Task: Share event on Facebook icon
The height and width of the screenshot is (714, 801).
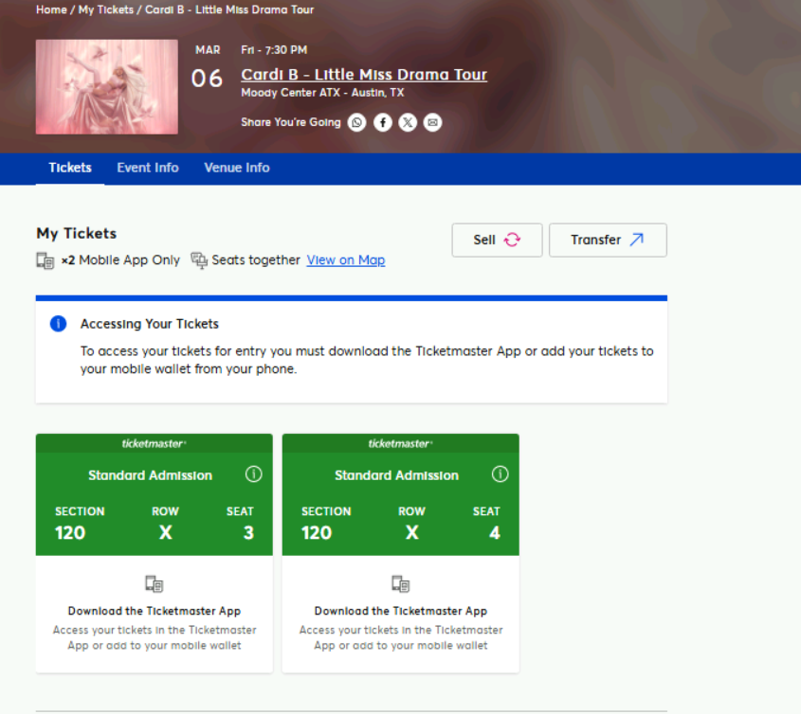Action: tap(382, 122)
